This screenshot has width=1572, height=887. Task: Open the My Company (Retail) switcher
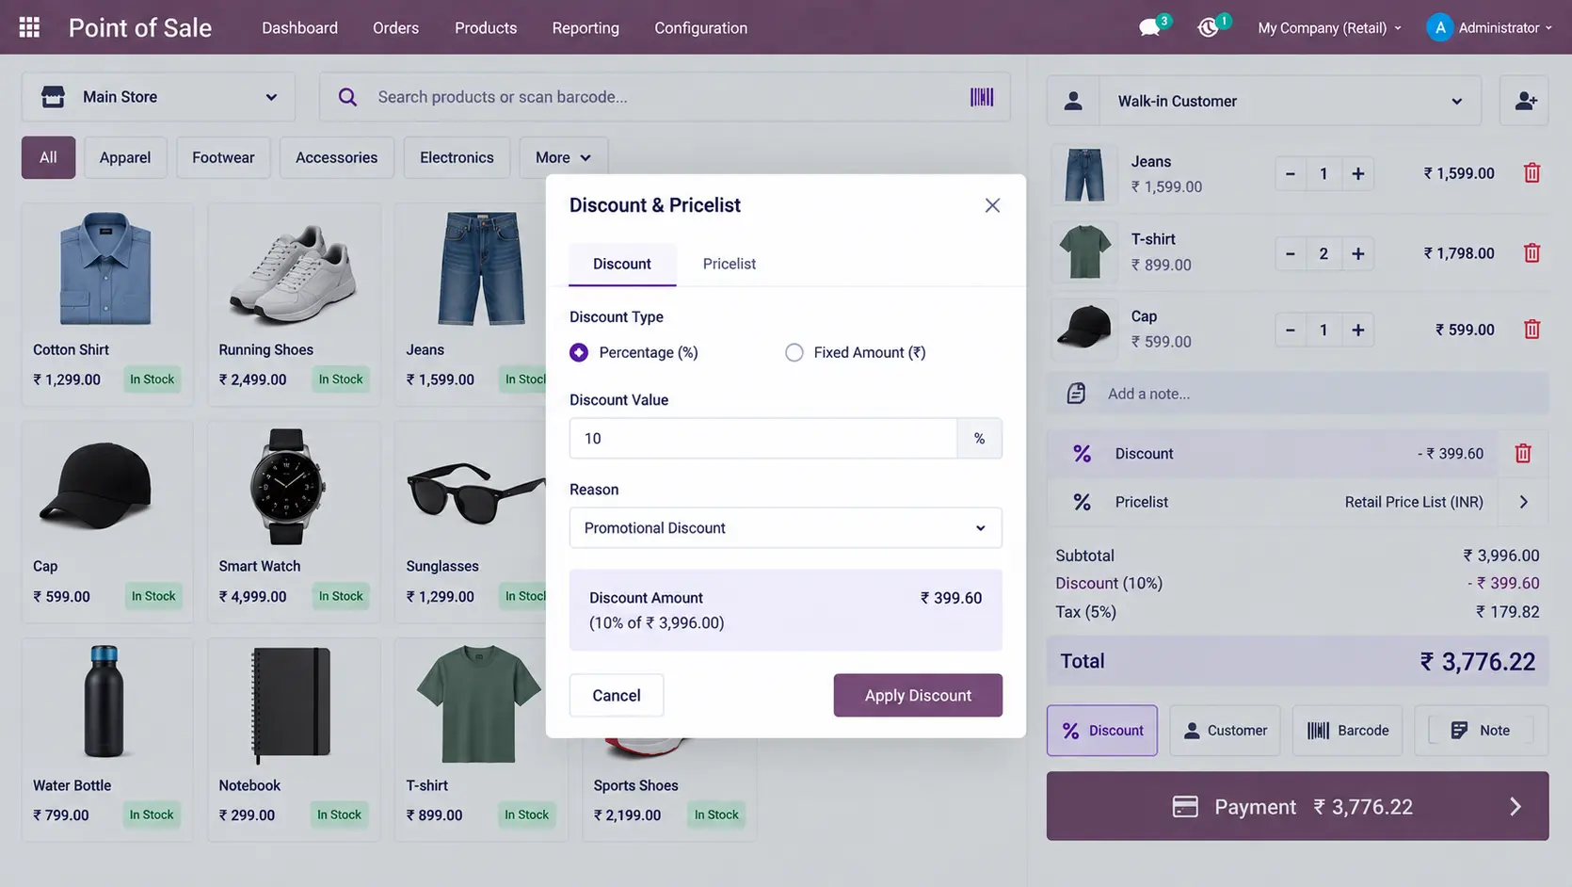1329,28
